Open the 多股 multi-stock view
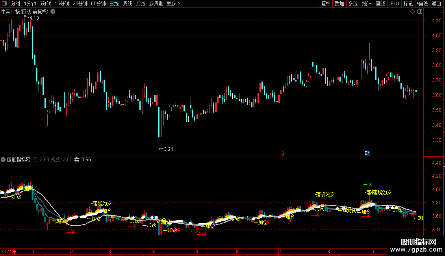The width and height of the screenshot is (445, 256). click(x=353, y=4)
